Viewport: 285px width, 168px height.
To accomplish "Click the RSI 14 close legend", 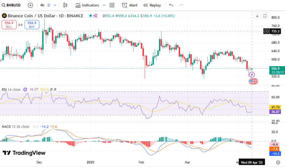I will (11, 90).
